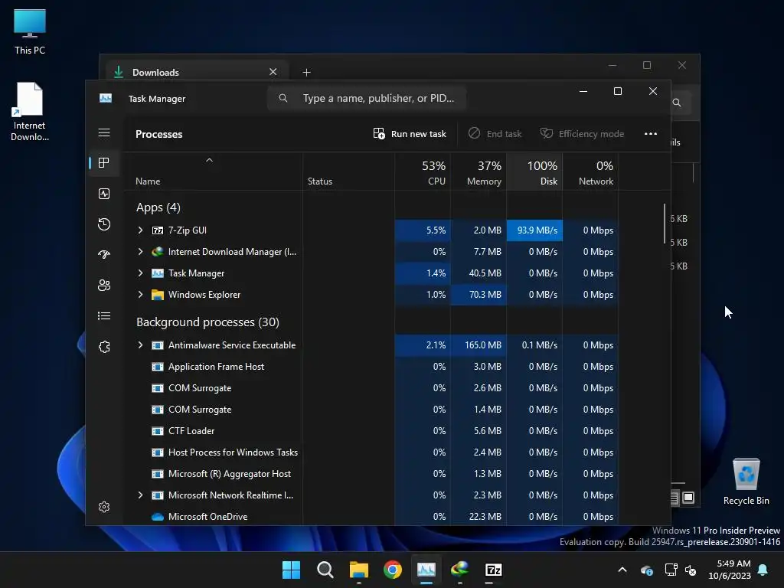Viewport: 784px width, 588px height.
Task: Open clock and date in the taskbar
Action: coord(730,570)
